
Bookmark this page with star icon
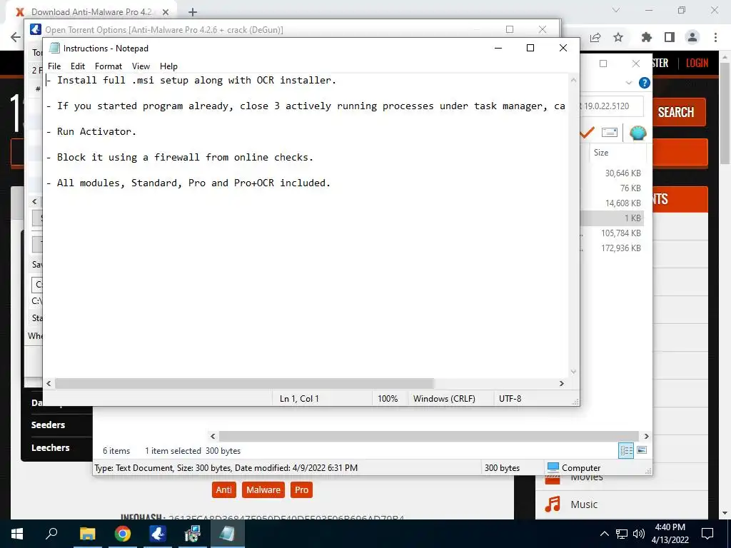pyautogui.click(x=618, y=37)
